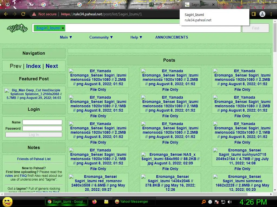Open the smiley Start button
This screenshot has width=277, height=207.
click(8, 202)
